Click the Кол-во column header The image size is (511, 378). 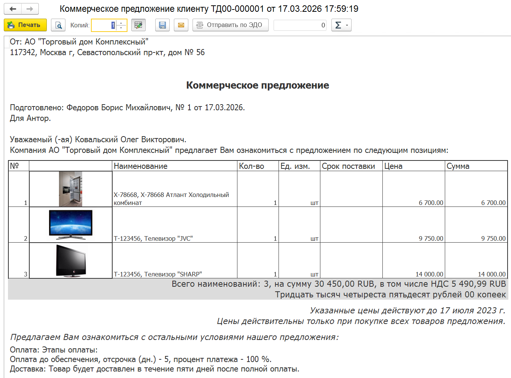pos(258,166)
